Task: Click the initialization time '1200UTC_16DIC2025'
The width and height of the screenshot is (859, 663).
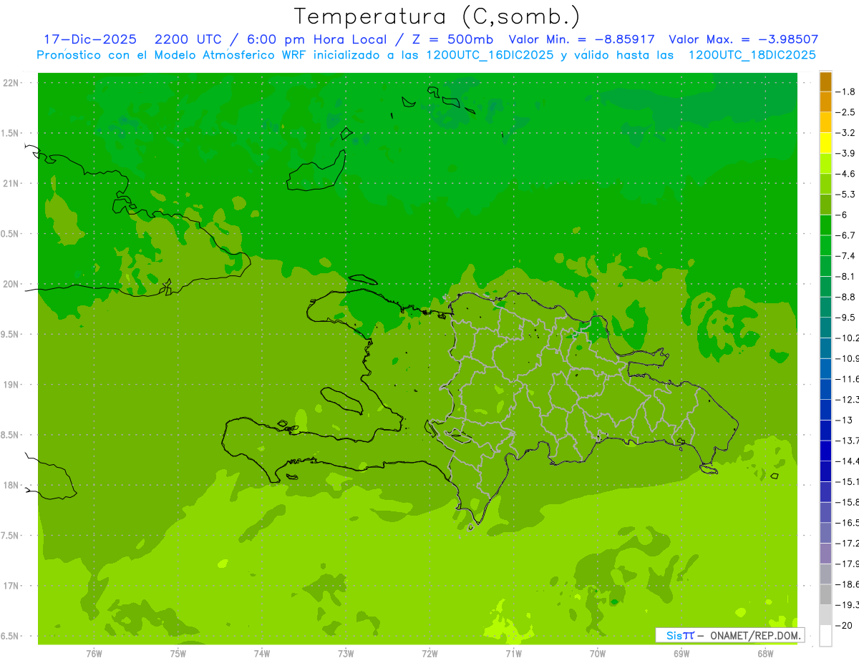Action: click(490, 55)
